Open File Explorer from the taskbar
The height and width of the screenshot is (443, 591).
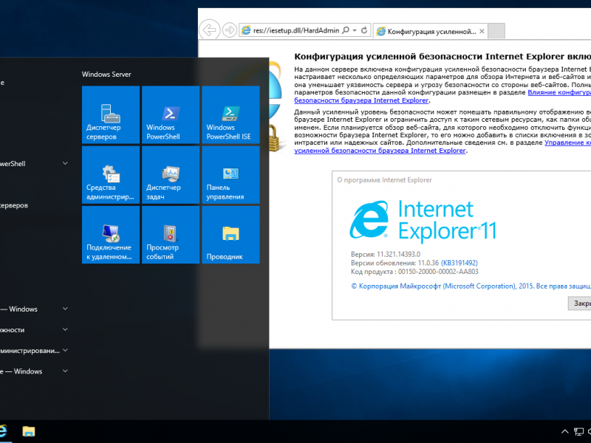[29, 431]
